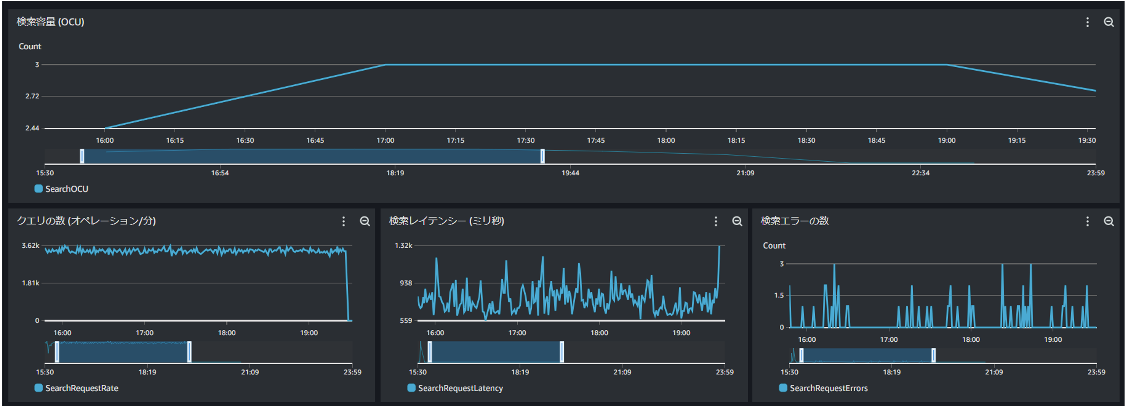Click right range handle of OCU time slider
The image size is (1125, 406).
[542, 156]
